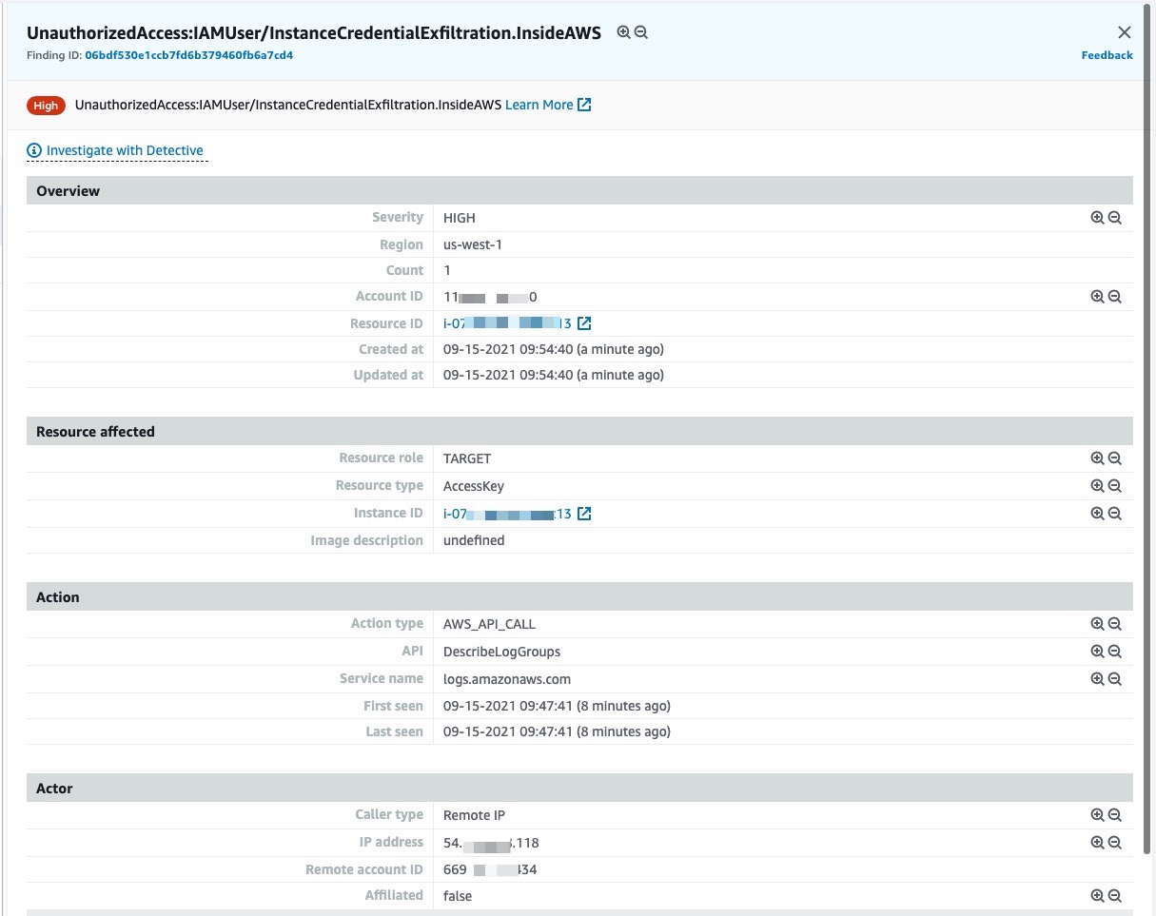
Task: Open the Finding ID link
Action: (x=188, y=55)
